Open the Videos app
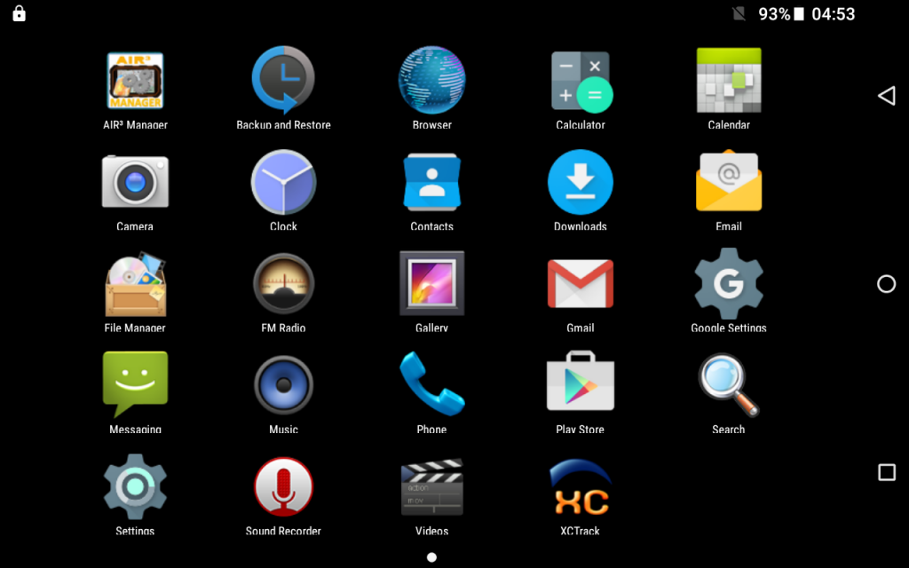Viewport: 909px width, 568px height. pyautogui.click(x=432, y=487)
